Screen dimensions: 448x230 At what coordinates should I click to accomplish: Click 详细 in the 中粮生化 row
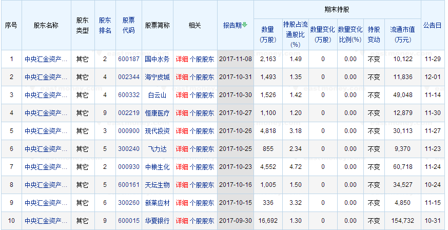coord(182,167)
